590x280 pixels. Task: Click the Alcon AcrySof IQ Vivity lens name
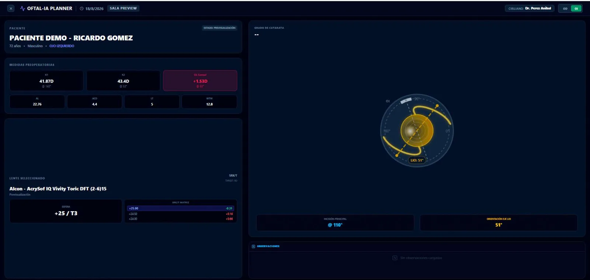[x=58, y=189]
